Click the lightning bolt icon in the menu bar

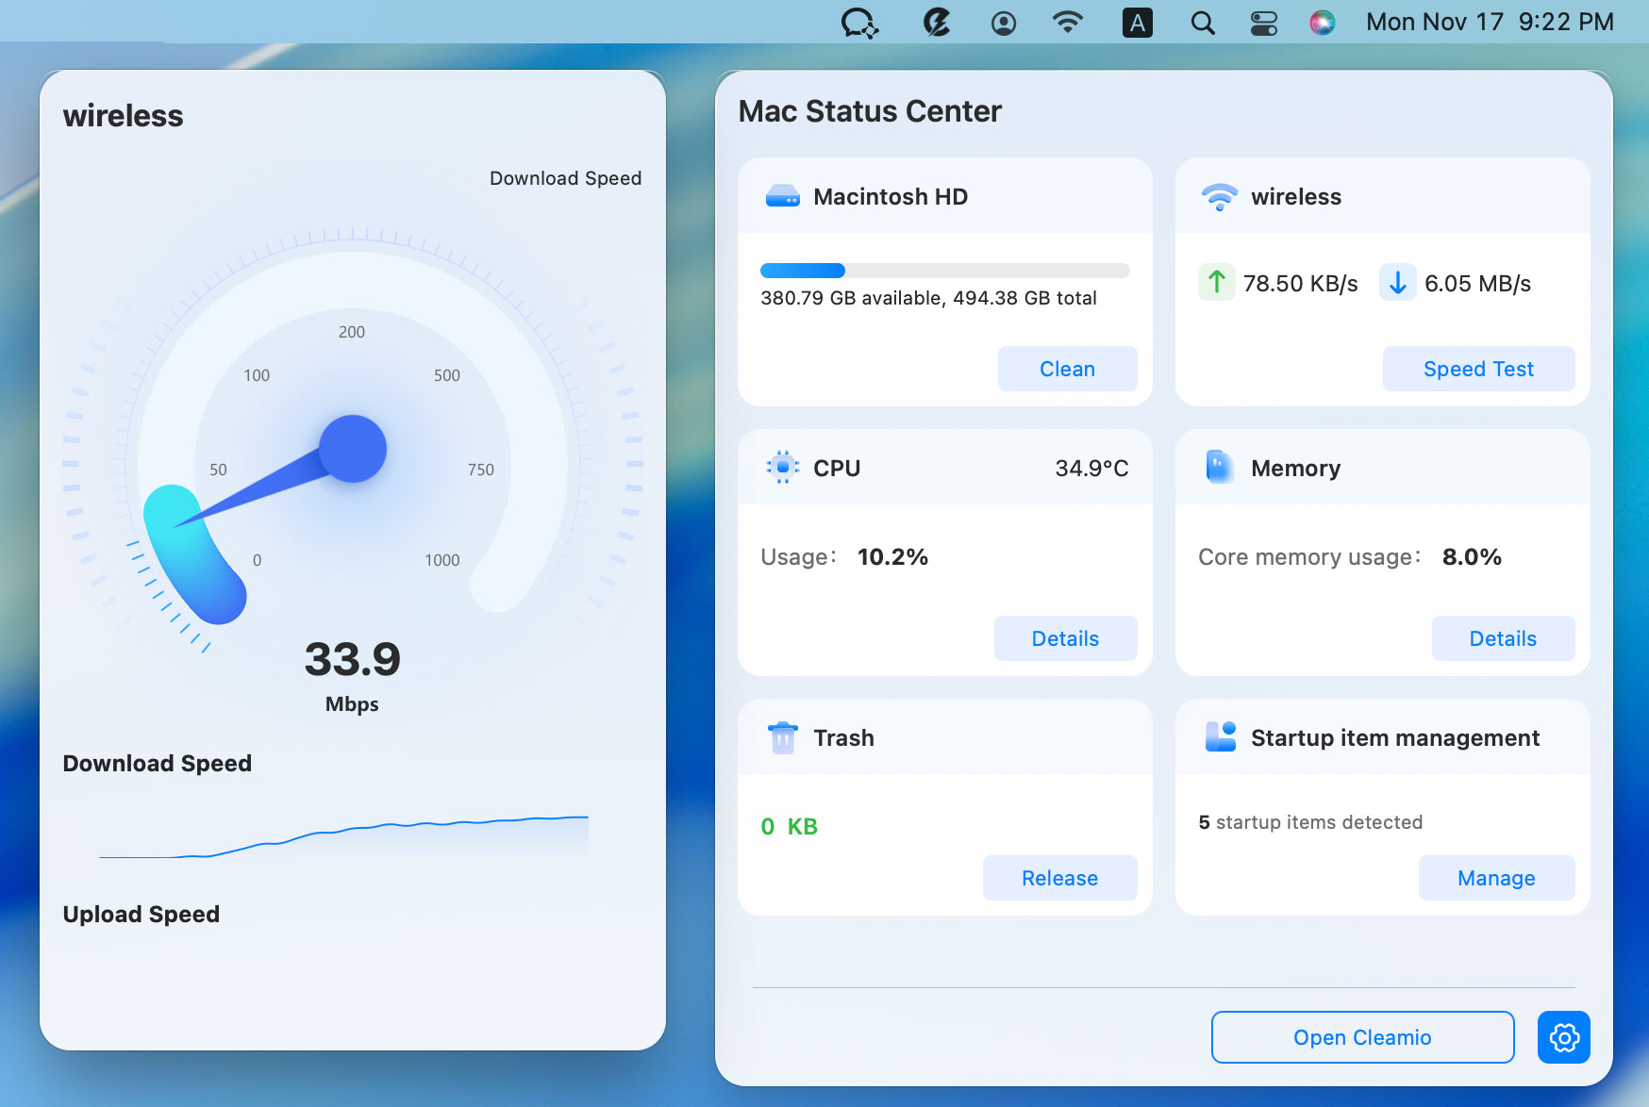(936, 22)
